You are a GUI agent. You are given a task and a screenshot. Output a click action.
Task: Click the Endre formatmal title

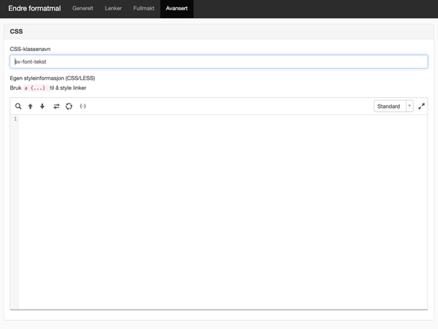pos(34,8)
